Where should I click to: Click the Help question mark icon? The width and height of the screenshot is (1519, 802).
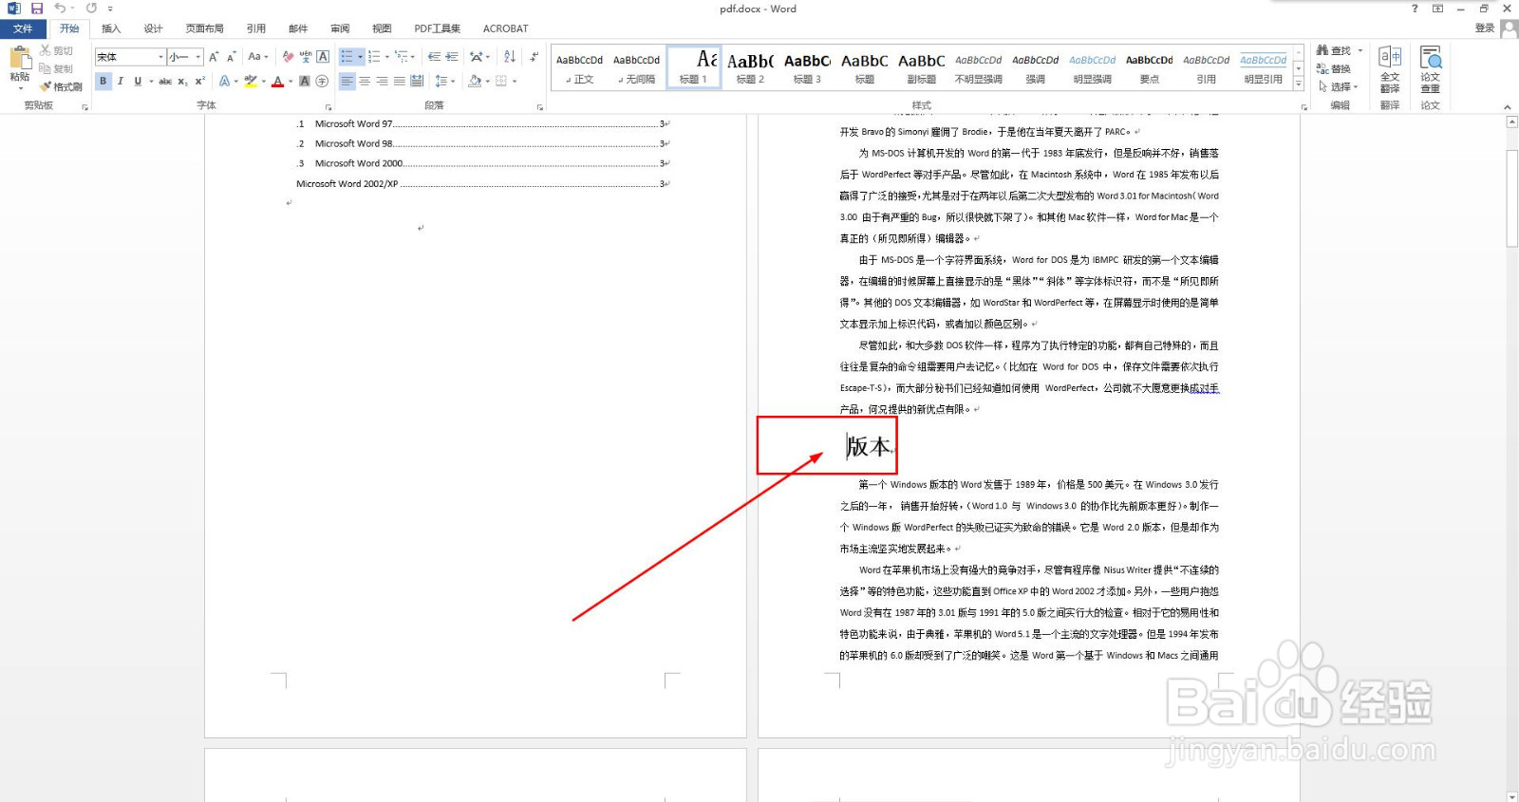click(1415, 9)
